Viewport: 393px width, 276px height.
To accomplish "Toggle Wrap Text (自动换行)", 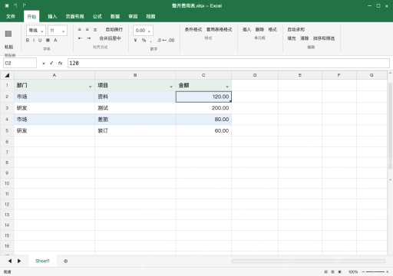I will point(114,30).
